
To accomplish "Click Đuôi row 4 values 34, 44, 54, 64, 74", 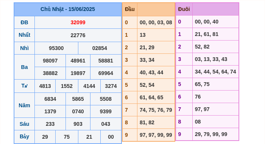I will [215, 72].
